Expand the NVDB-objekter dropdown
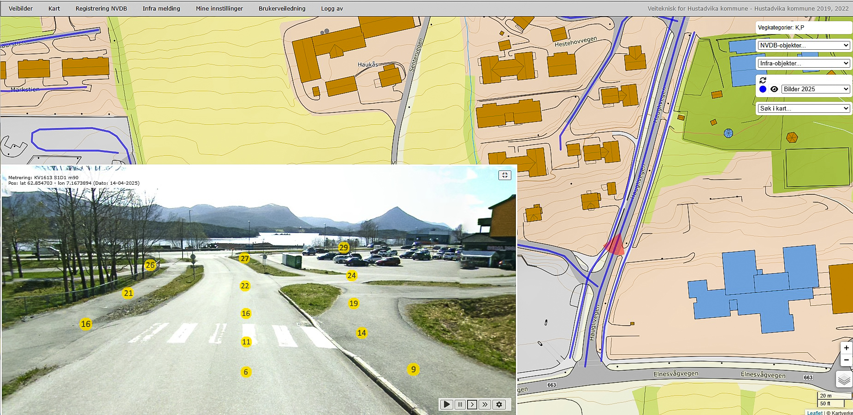853x415 pixels. pyautogui.click(x=804, y=45)
